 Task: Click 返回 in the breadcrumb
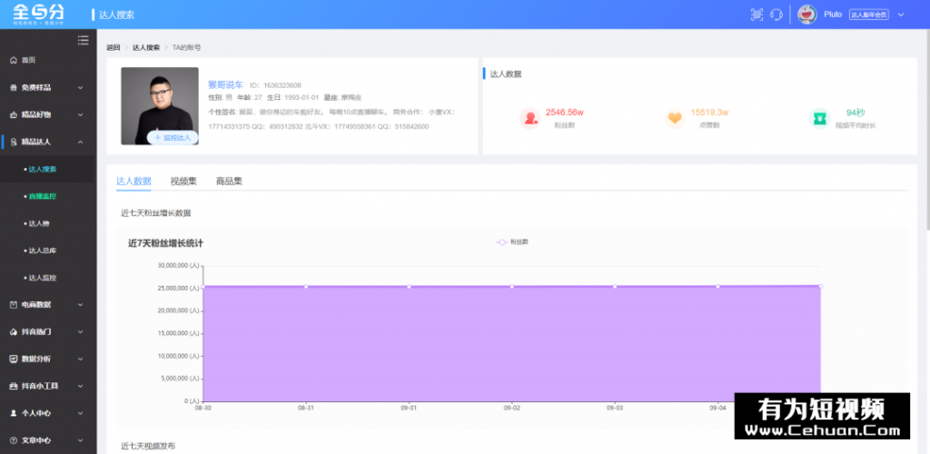(x=113, y=47)
